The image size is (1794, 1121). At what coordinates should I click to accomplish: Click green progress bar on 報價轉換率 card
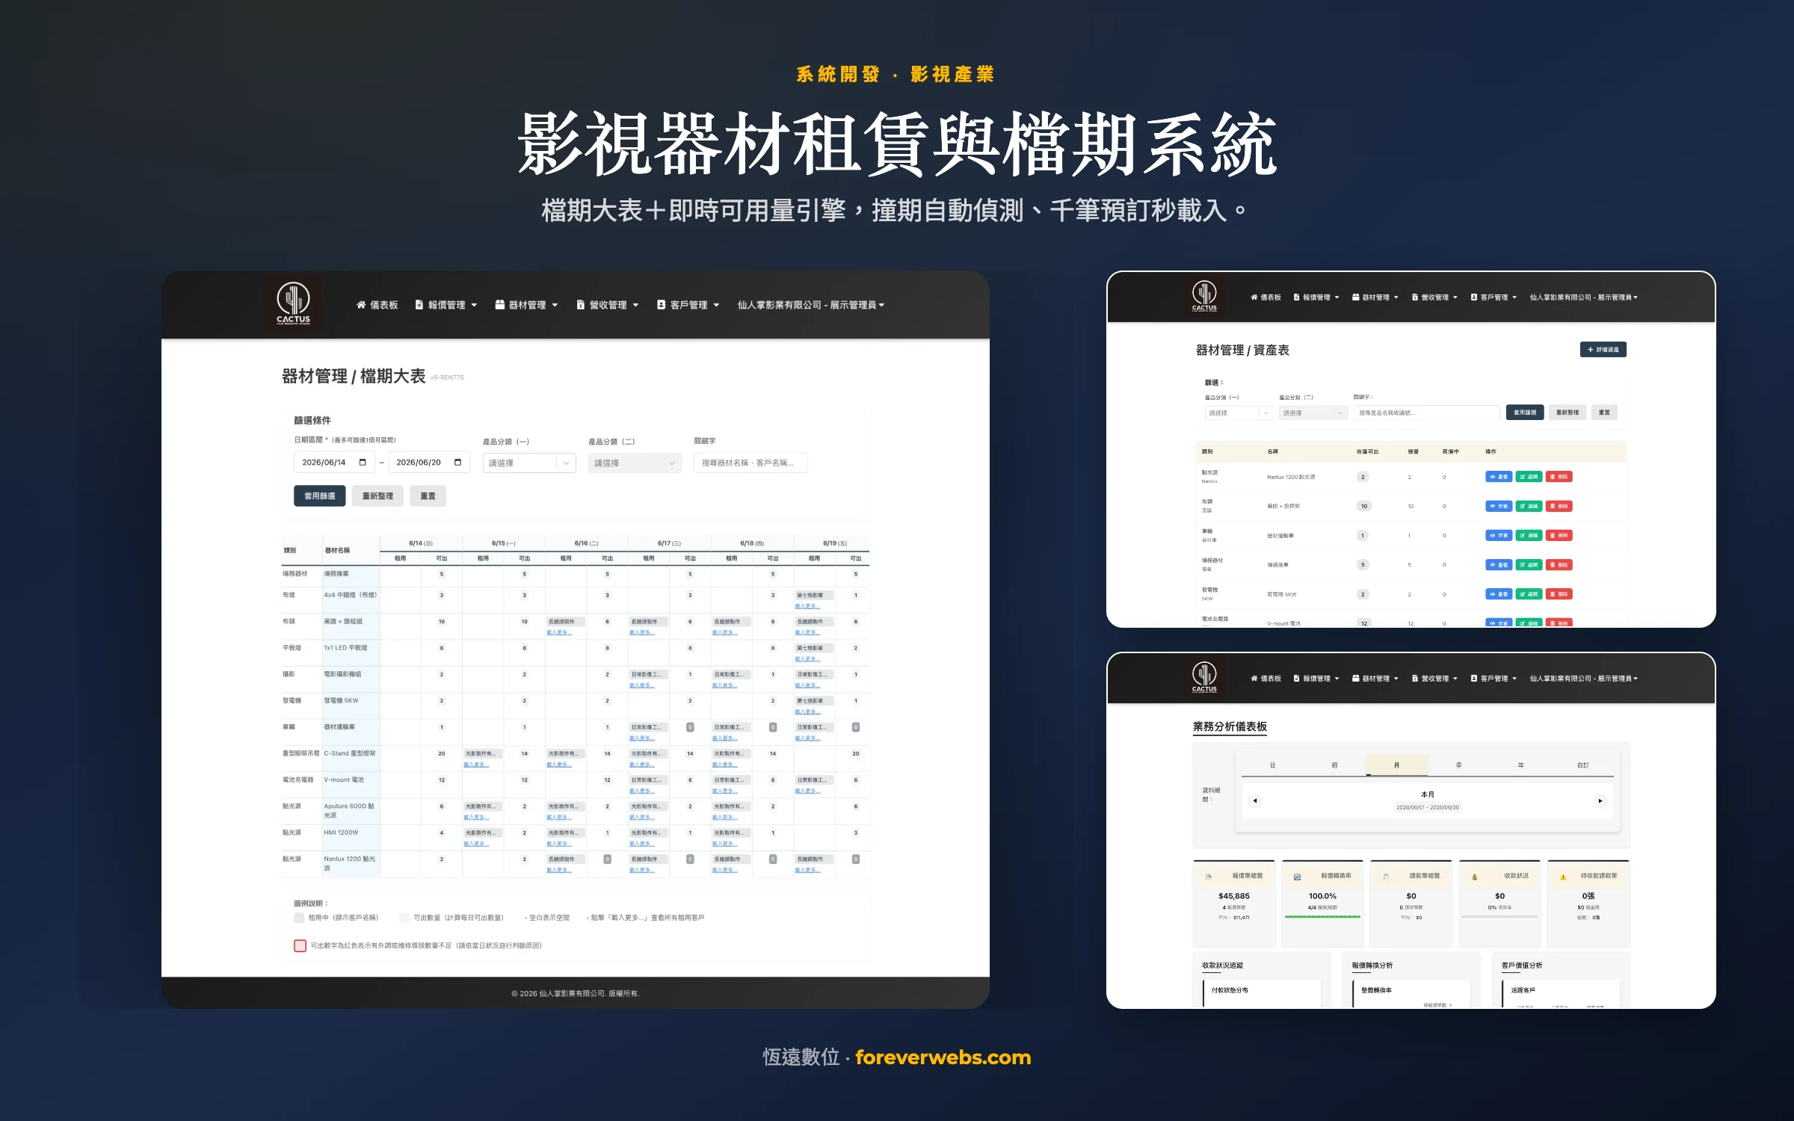(x=1322, y=916)
